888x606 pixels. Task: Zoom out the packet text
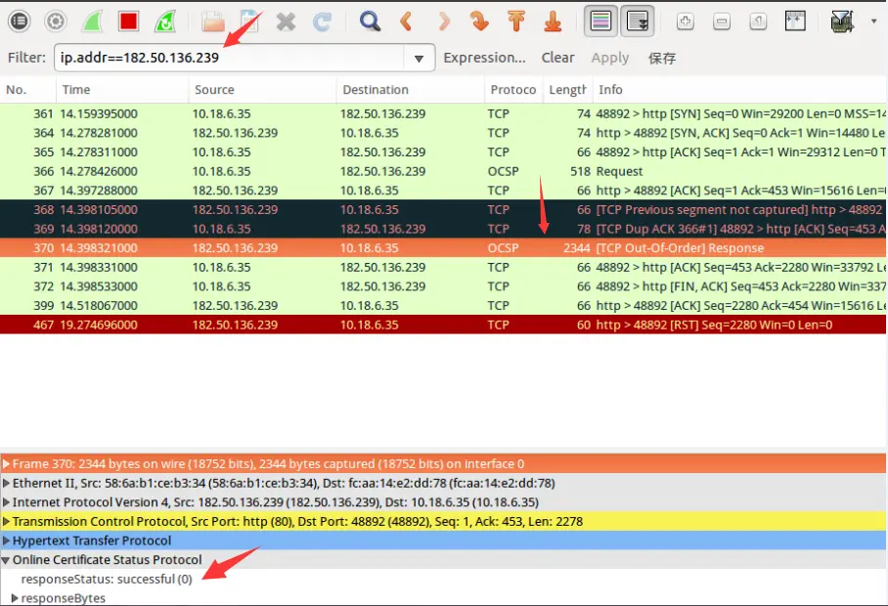722,22
